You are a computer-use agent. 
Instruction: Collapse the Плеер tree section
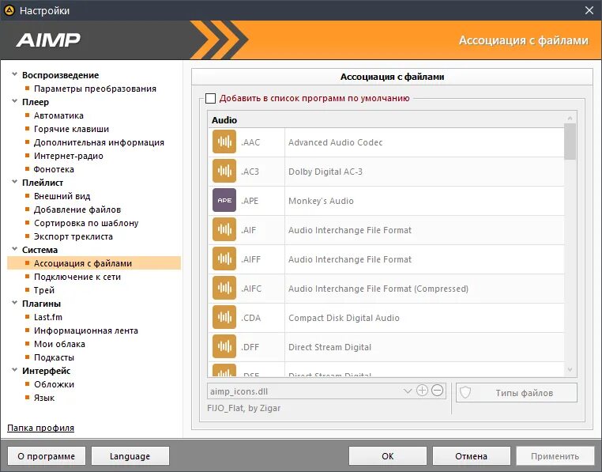[14, 101]
